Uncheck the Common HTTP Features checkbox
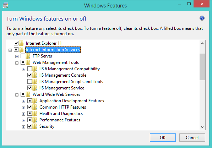 [x=29, y=107]
